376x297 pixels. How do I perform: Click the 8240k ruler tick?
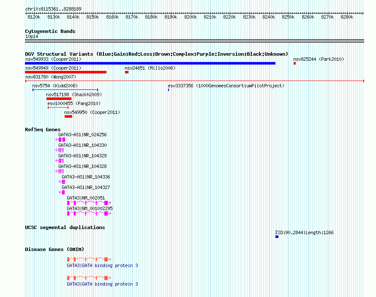(269, 17)
